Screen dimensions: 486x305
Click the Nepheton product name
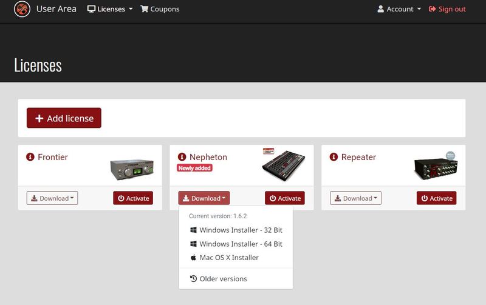[x=208, y=157]
